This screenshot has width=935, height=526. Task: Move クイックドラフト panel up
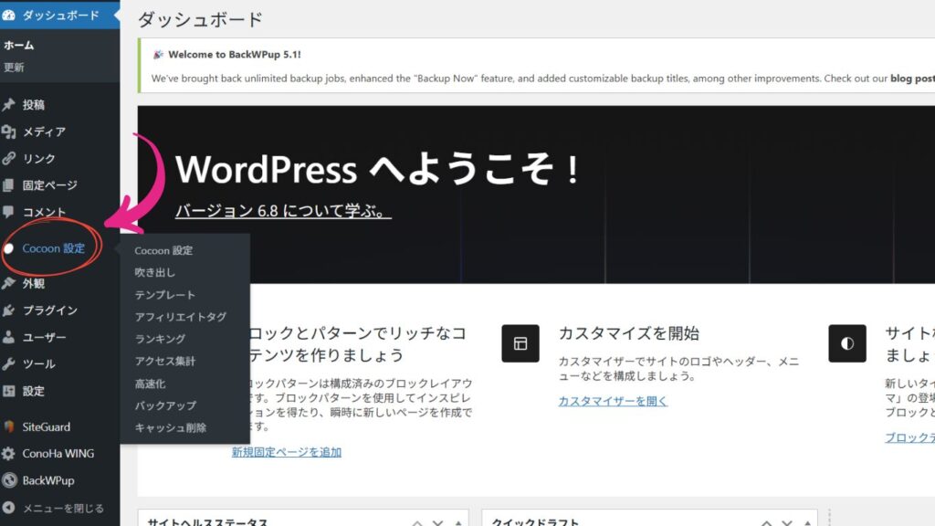pos(766,522)
